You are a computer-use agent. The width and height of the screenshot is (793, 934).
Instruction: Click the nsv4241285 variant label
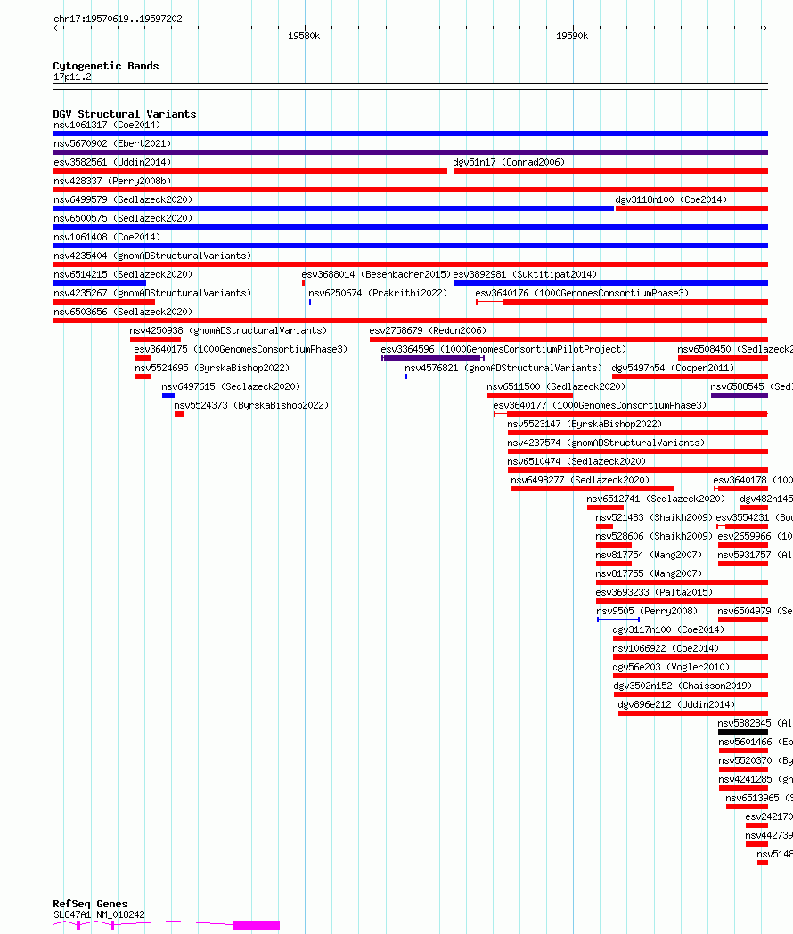756,780
